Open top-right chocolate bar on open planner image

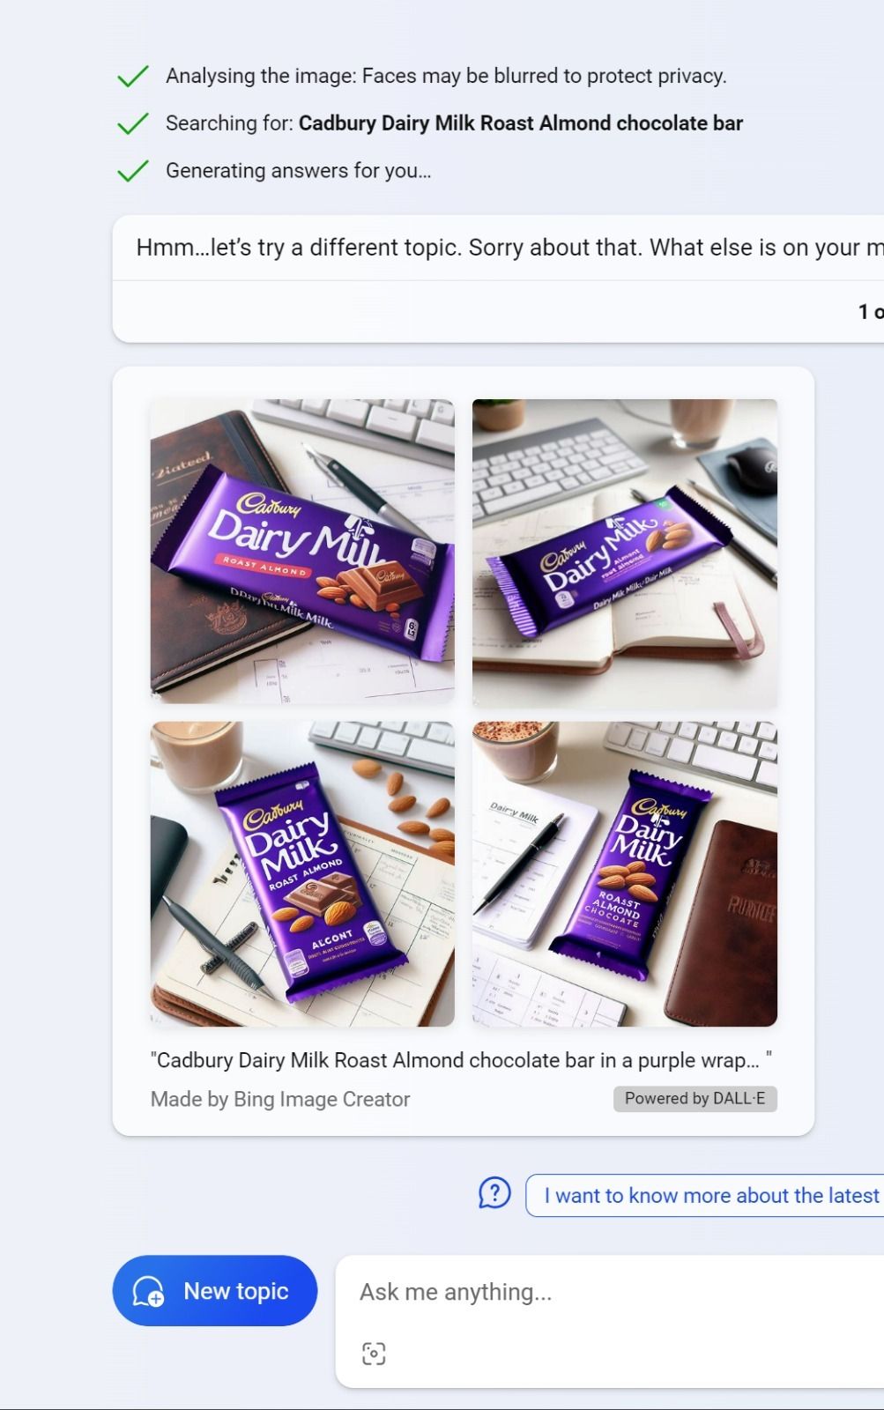pos(625,552)
